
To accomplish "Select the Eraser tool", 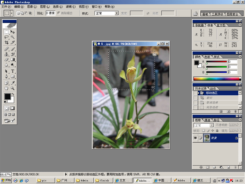I will 6,59.
